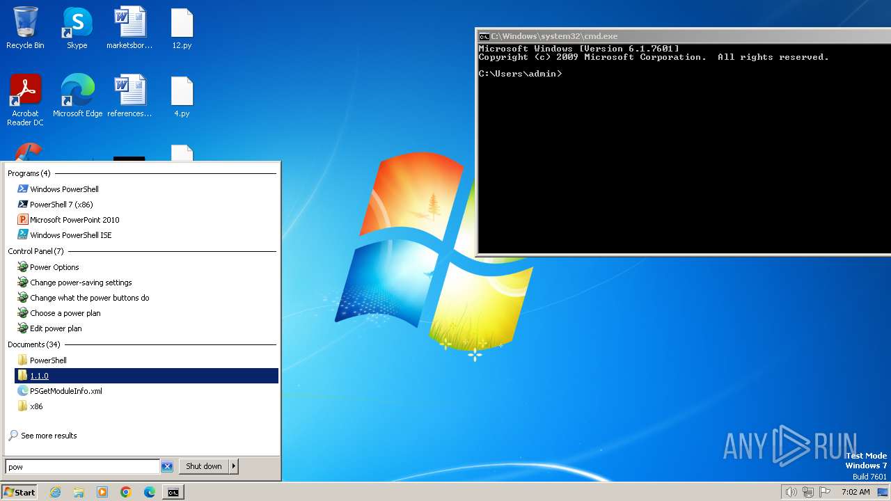The width and height of the screenshot is (891, 501).
Task: Open the highlighted 1.1.0 folder result
Action: tap(146, 376)
